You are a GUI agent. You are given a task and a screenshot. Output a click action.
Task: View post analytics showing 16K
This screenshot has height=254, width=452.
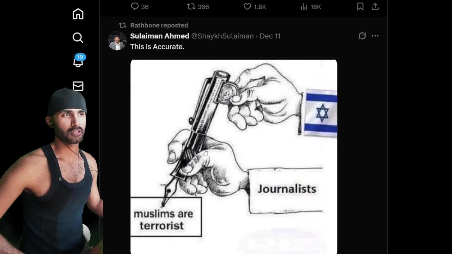point(311,7)
